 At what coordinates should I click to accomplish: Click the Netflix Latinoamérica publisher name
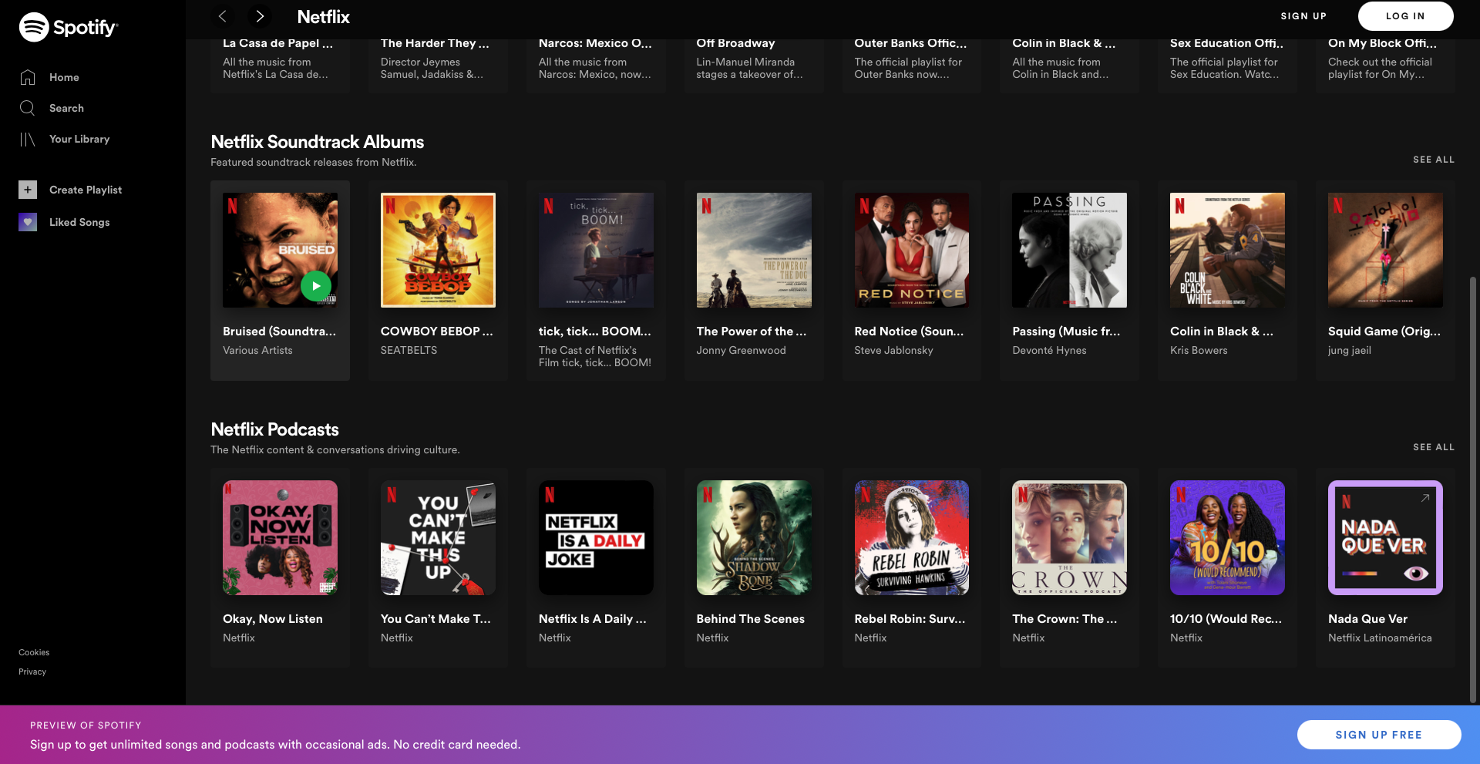(1380, 638)
